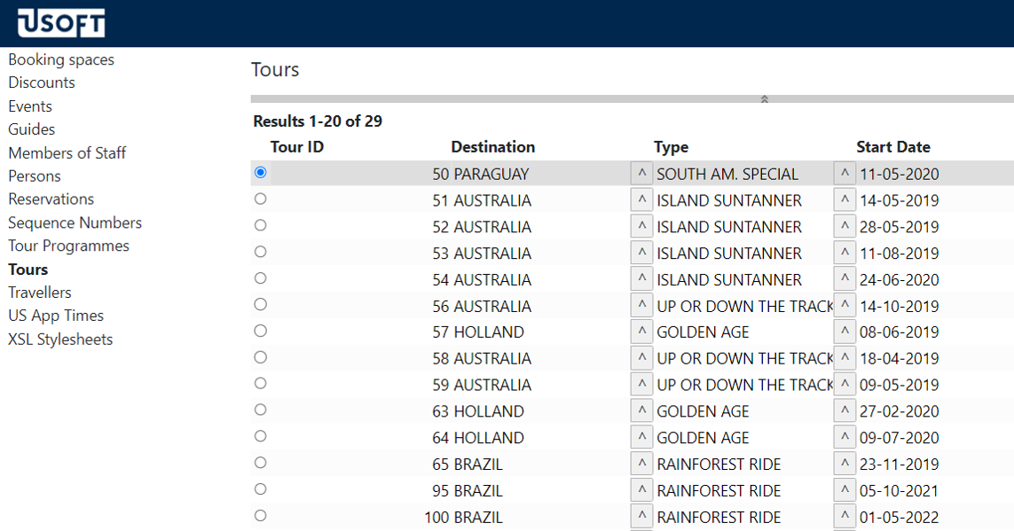This screenshot has width=1014, height=531.
Task: Open lookup caret left of ISLAND SUNTANNER in row 54
Action: coord(641,279)
